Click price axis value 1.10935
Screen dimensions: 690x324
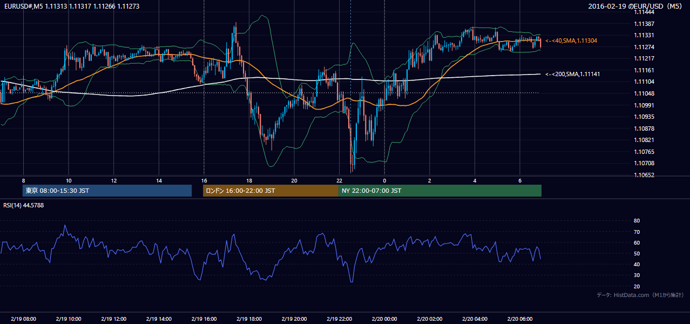(644, 117)
